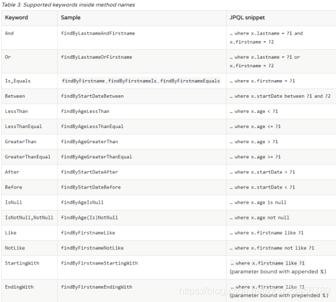Viewport: 336px width, 302px height.
Task: Click the 'findByStartDateBefore' sample
Action: pos(91,187)
